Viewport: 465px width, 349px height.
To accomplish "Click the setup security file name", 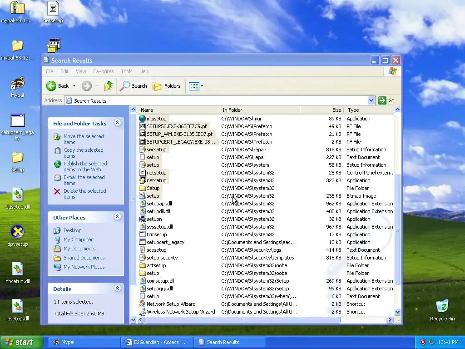I will (162, 258).
